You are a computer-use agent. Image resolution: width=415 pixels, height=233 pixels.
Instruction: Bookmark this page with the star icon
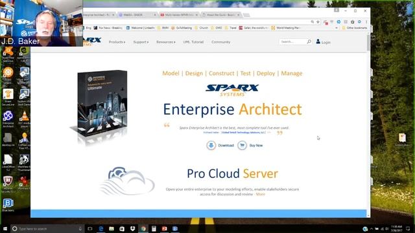[318, 22]
